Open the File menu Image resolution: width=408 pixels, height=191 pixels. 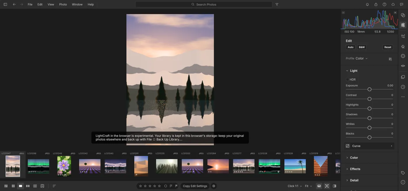(30, 4)
